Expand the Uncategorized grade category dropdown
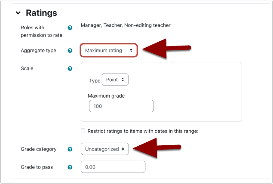This screenshot has width=273, height=184. coord(104,149)
